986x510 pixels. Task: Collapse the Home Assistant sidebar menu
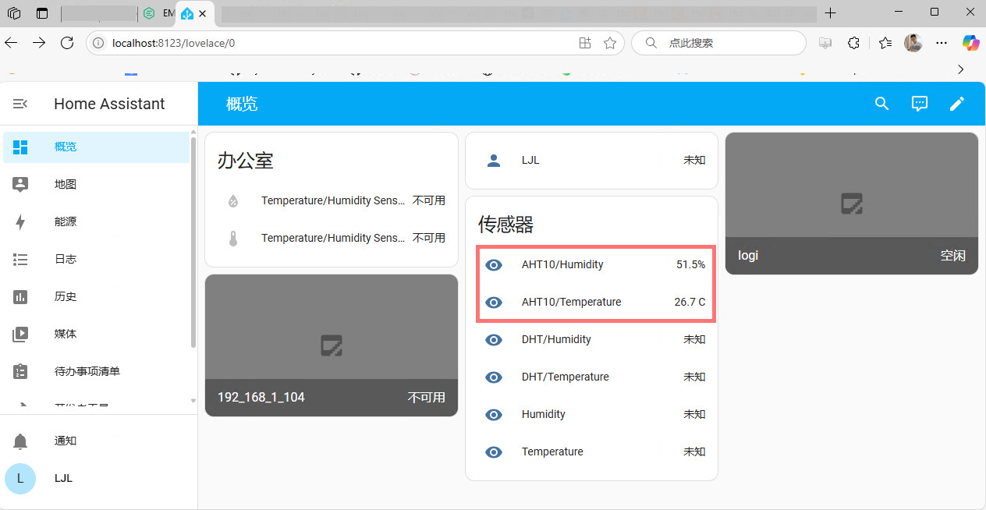pos(21,104)
